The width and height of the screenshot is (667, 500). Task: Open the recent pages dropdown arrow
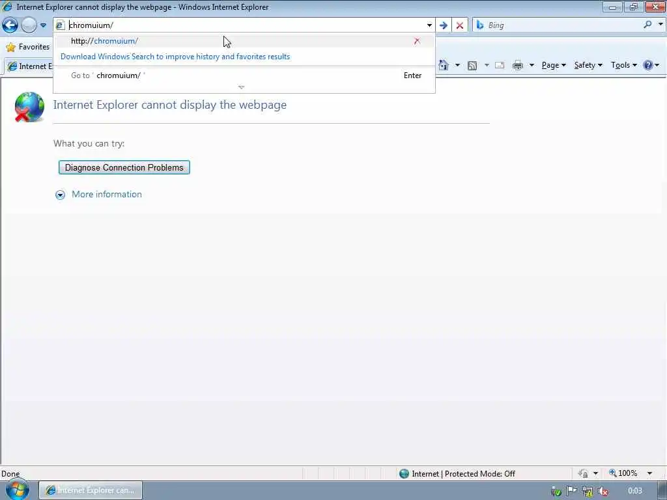coord(43,25)
